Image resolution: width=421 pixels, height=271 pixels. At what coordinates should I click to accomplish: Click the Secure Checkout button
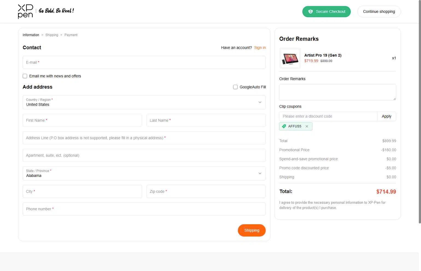click(326, 11)
